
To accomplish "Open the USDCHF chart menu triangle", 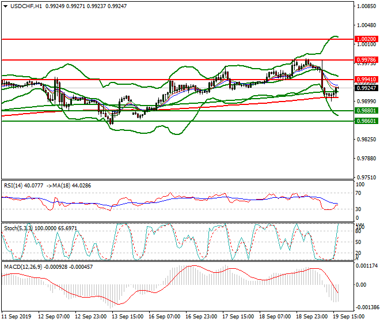I will 6,6.
